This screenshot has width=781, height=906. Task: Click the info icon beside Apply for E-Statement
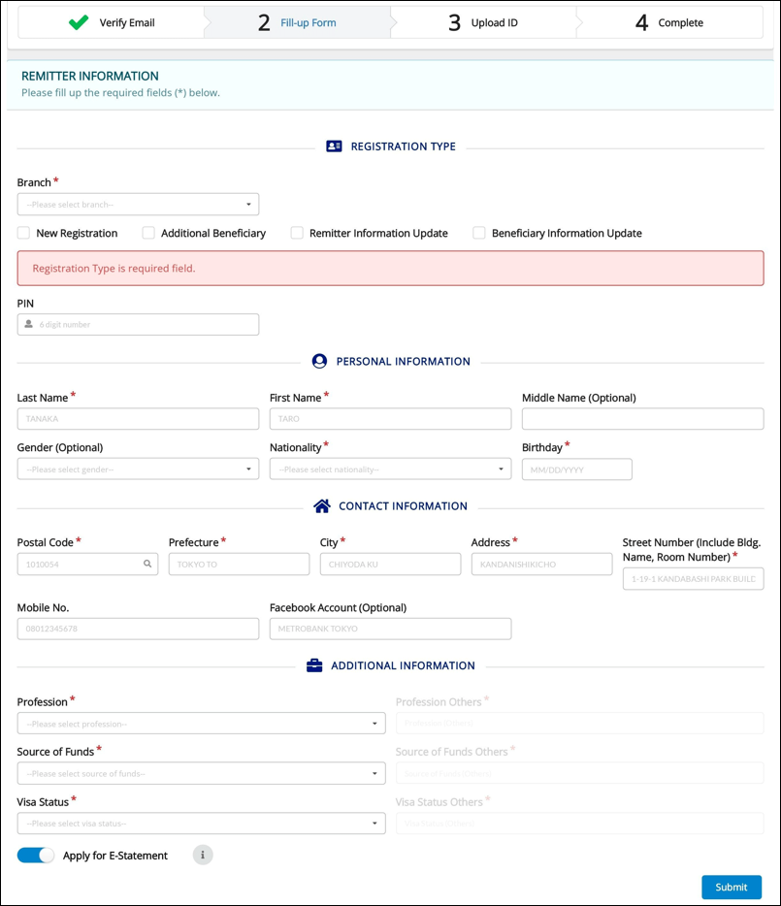pyautogui.click(x=202, y=855)
